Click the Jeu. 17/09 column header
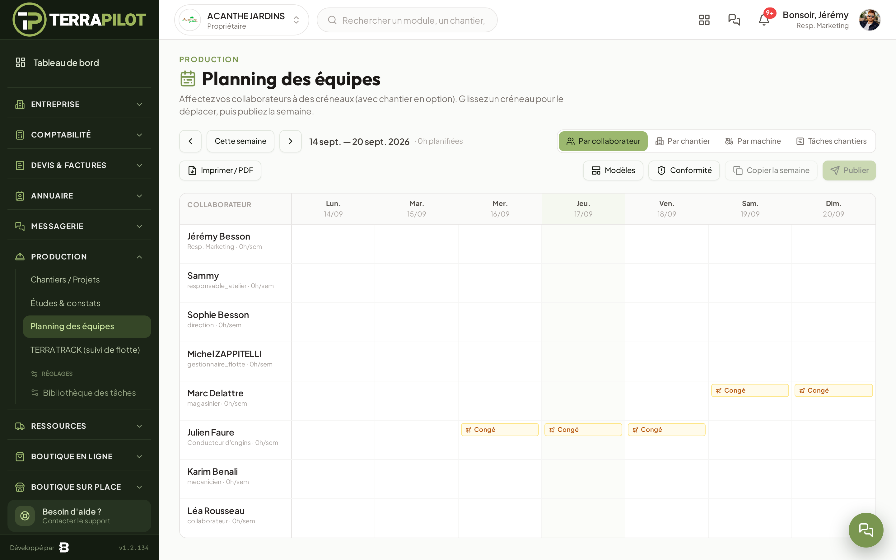Screen dimensions: 896x560 pos(583,208)
